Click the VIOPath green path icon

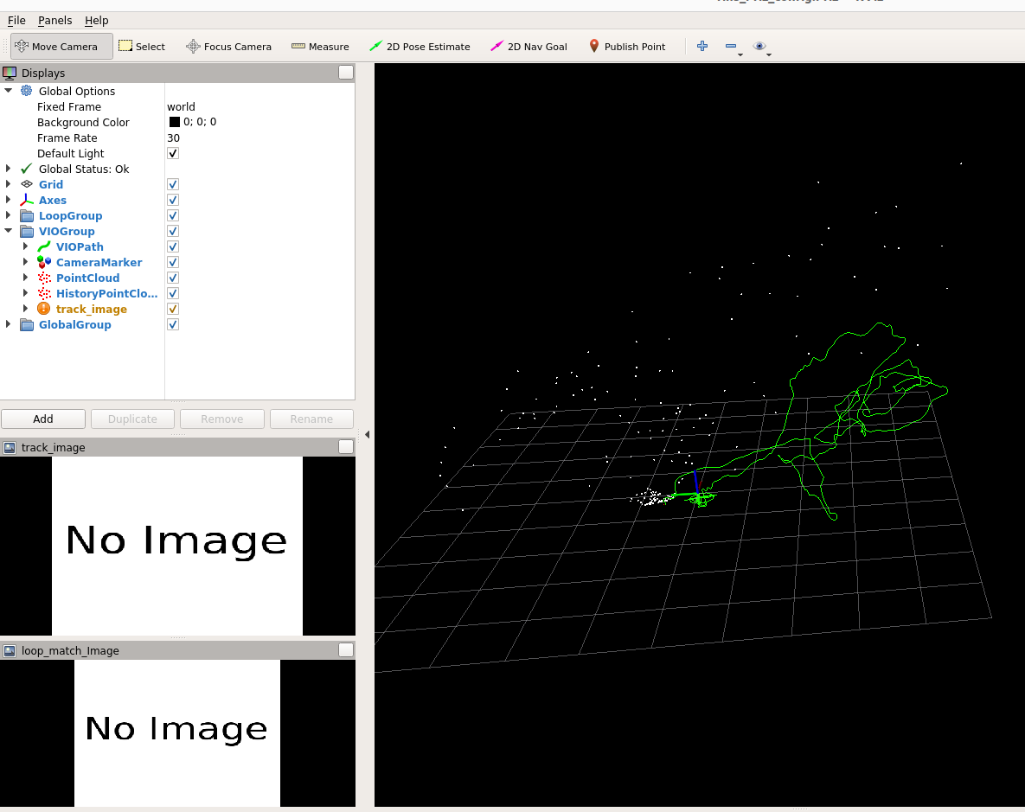click(44, 246)
